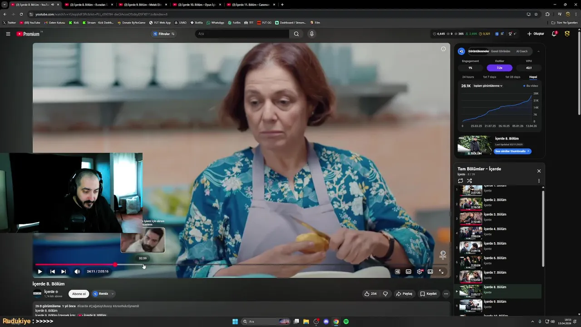This screenshot has width=581, height=327.
Task: Toggle subtitles in the player
Action: [409, 272]
